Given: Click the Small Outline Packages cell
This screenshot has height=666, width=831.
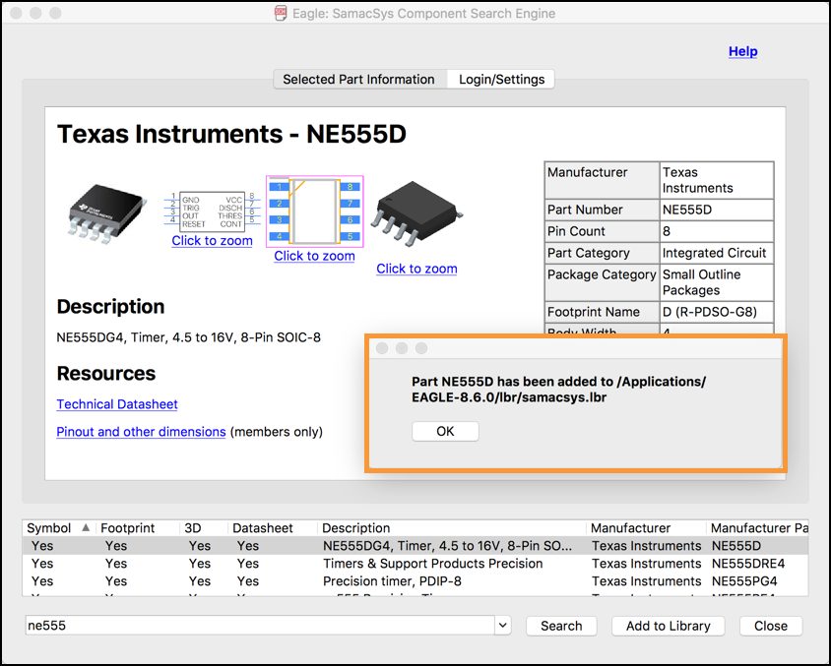Looking at the screenshot, I should point(717,282).
